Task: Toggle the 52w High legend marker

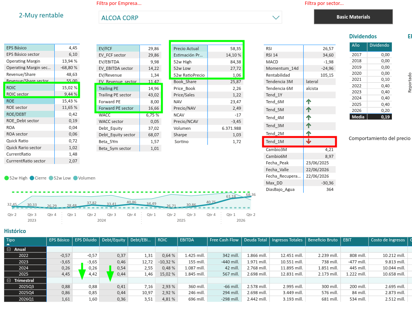Action: pyautogui.click(x=6, y=178)
